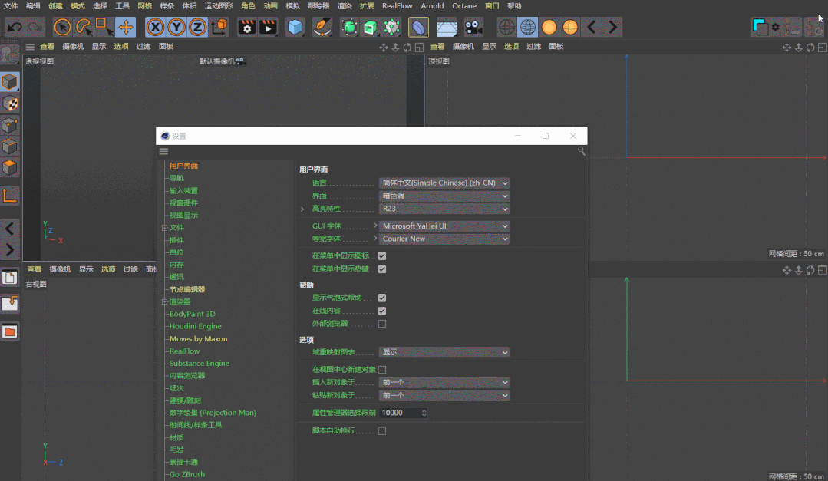Click the search magnifier in the settings dialog
This screenshot has height=481, width=828.
(581, 152)
